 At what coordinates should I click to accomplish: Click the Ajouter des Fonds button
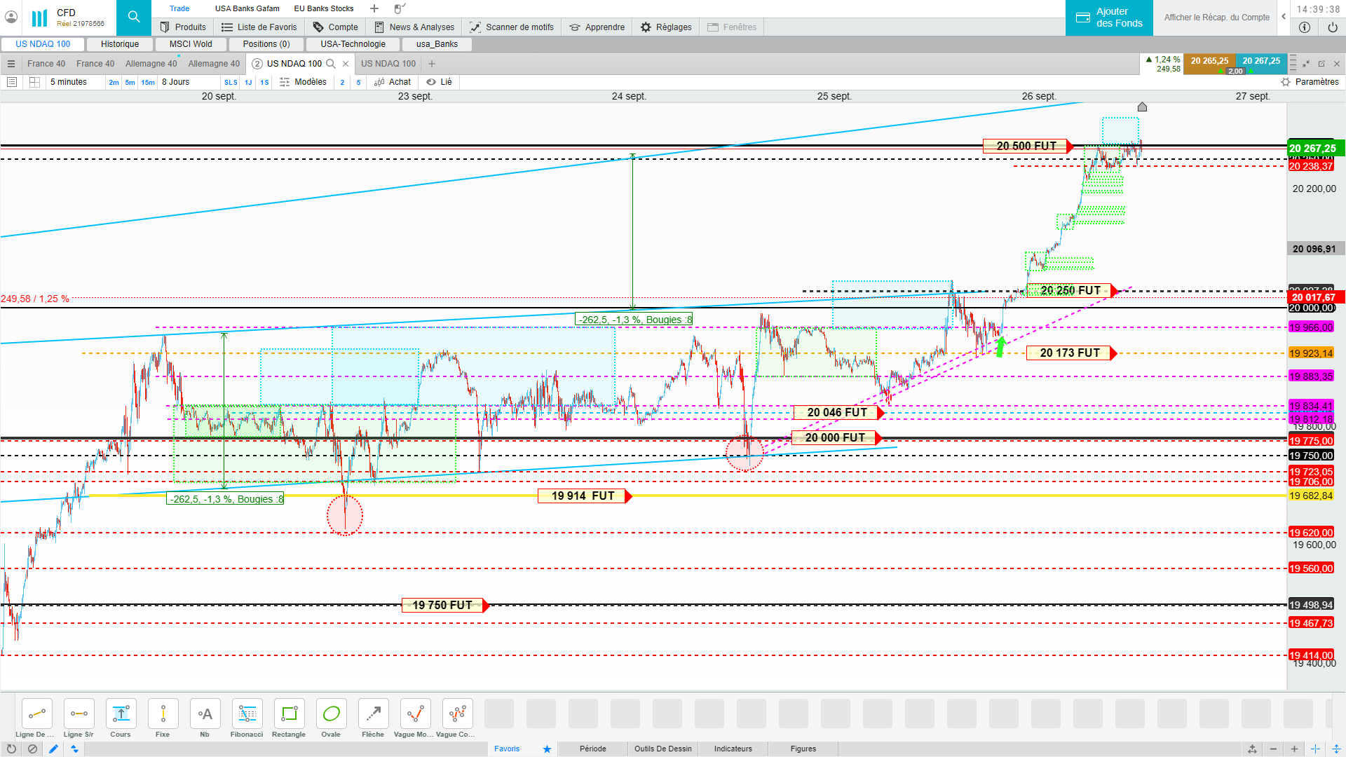click(1109, 18)
